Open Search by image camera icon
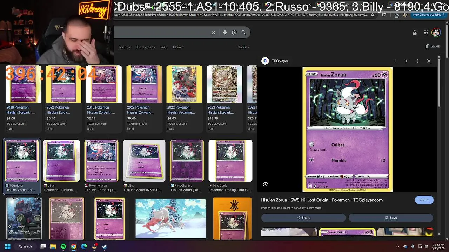The height and width of the screenshot is (252, 449). coord(234,33)
